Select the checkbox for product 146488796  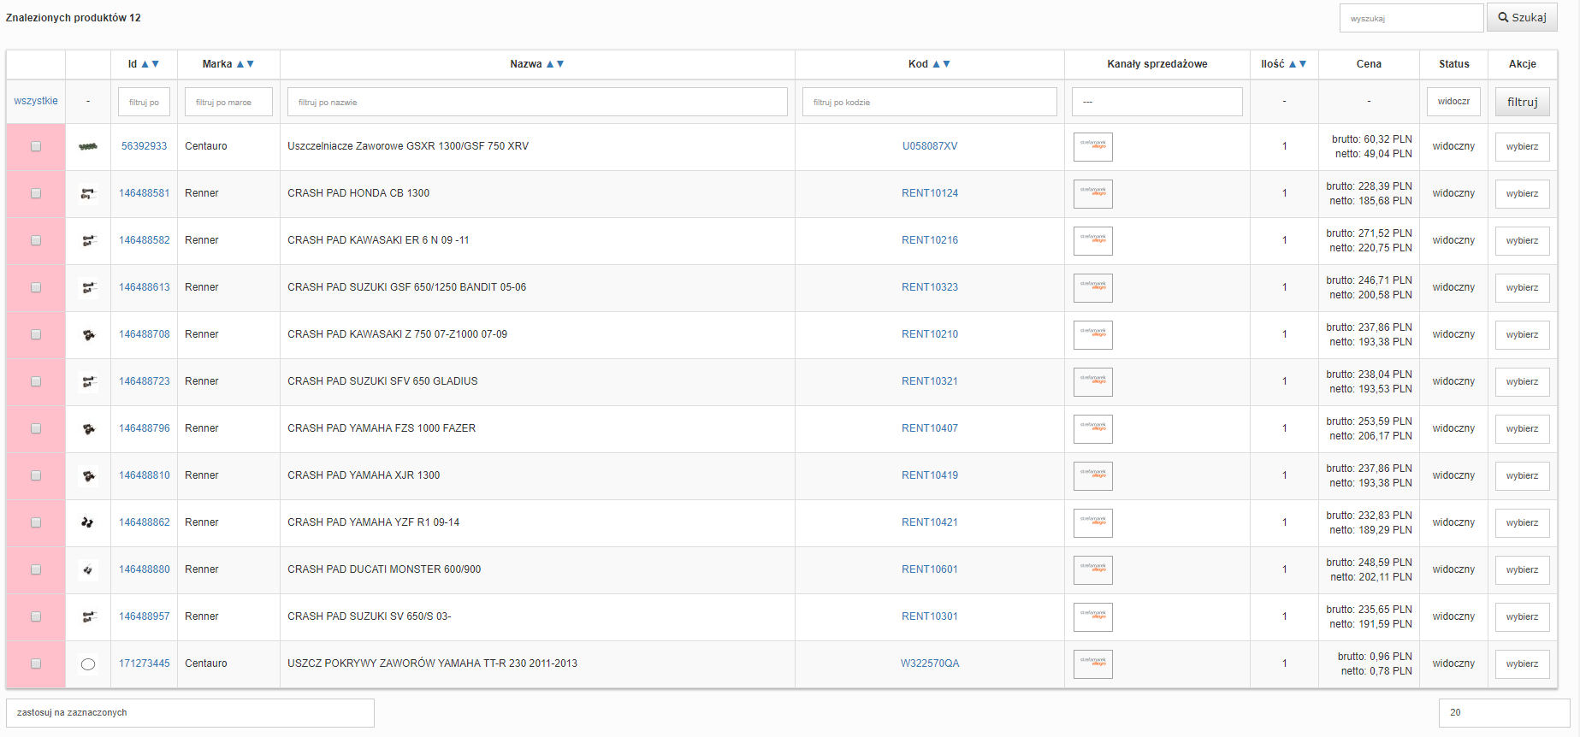(x=36, y=429)
